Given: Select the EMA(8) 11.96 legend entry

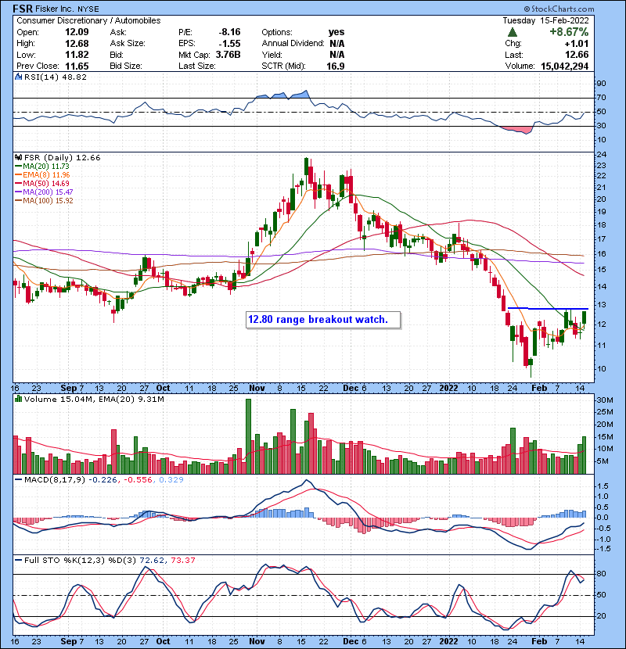Looking at the screenshot, I should (x=42, y=174).
